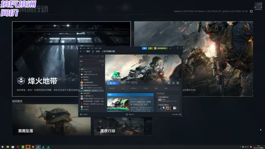This screenshot has width=265, height=149.
Task: Click the recent-games clock icon in the library filter
Action: [x=100, y=61]
